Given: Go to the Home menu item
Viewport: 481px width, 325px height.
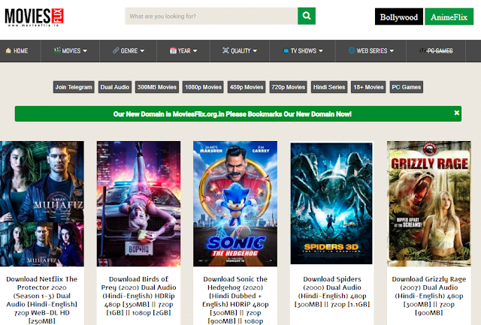Looking at the screenshot, I should point(20,51).
